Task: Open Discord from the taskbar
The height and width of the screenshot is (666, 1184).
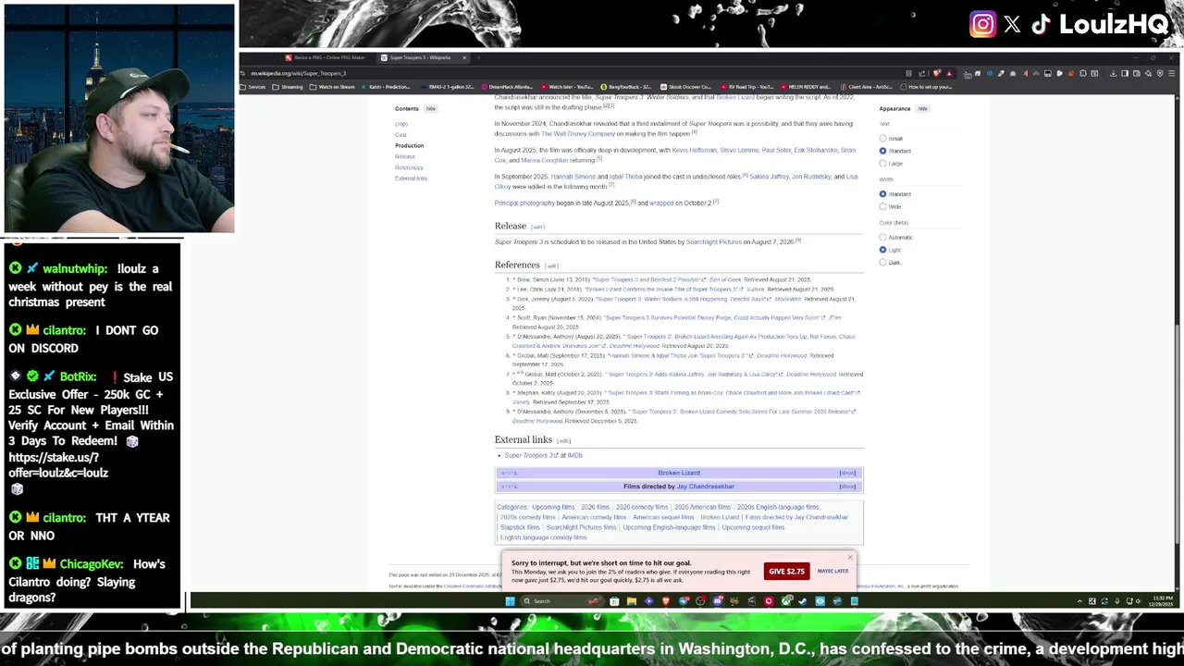Action: point(717,601)
